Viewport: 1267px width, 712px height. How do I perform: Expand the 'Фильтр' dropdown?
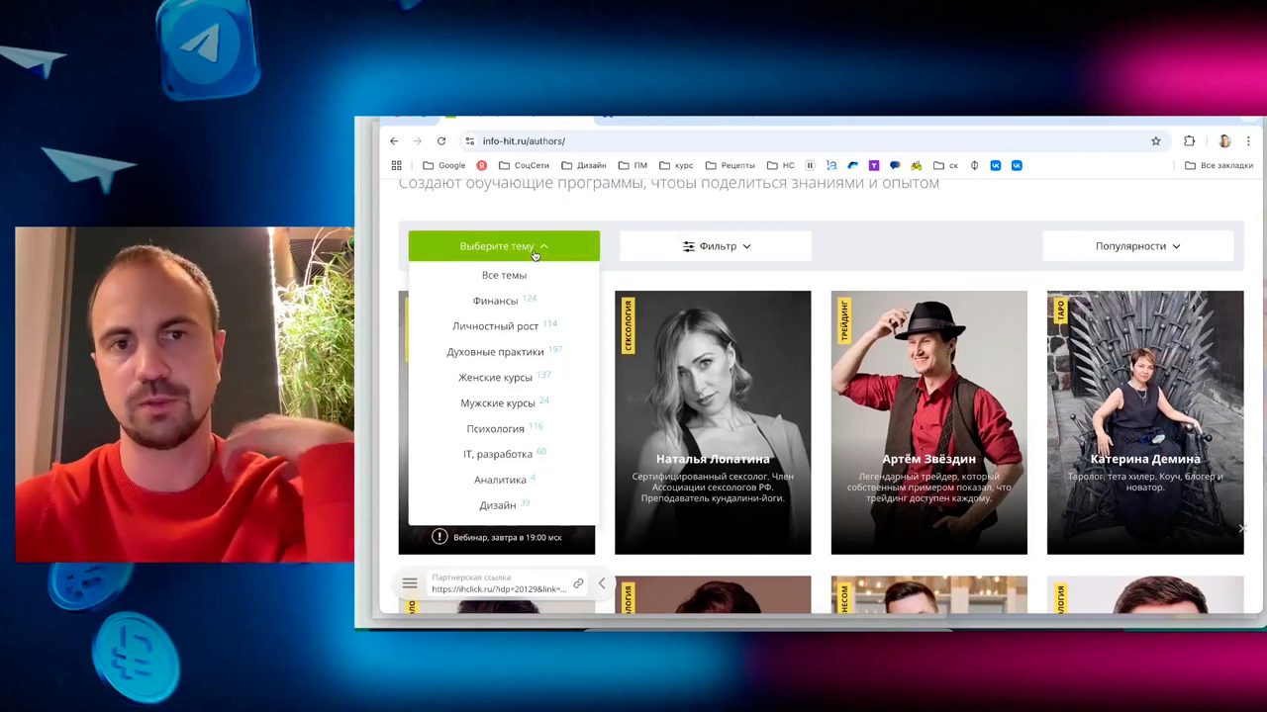point(716,246)
